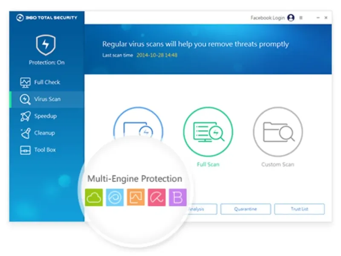Open the Tool Box section
This screenshot has width=341, height=256.
pos(47,150)
